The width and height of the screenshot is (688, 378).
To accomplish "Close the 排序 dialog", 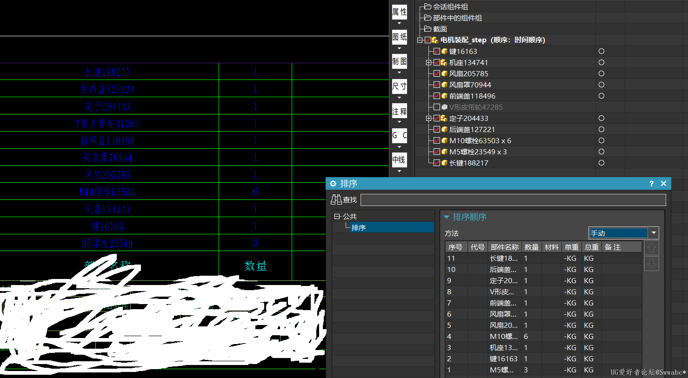I will tap(663, 184).
